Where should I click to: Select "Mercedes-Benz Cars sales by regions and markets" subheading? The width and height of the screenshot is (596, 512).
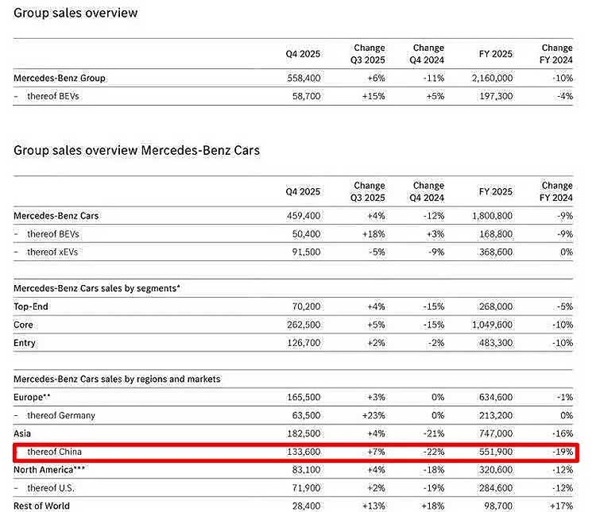click(117, 379)
